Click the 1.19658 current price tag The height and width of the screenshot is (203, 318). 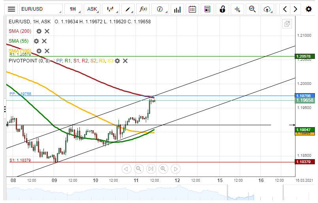coord(305,100)
